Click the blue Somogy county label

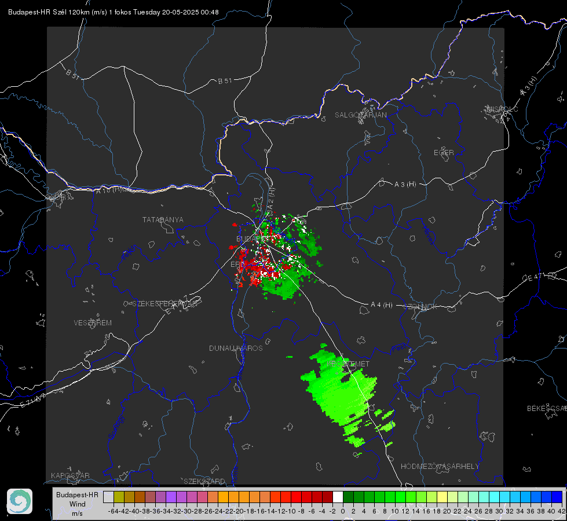pyautogui.click(x=116, y=428)
